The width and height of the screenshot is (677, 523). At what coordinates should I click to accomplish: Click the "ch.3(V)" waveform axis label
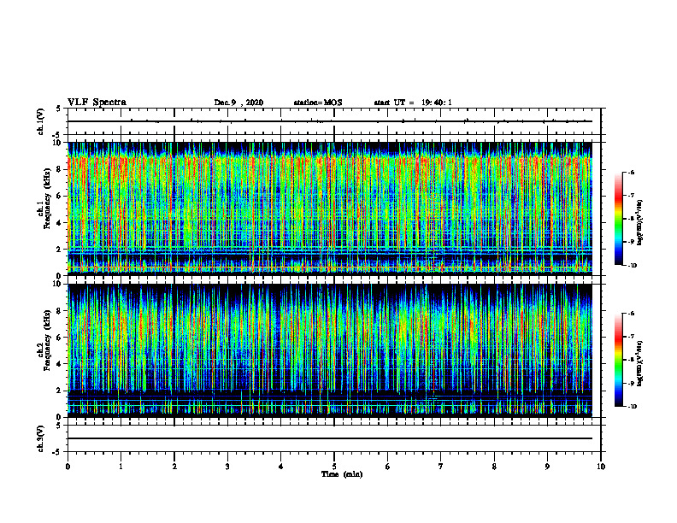pyautogui.click(x=41, y=438)
